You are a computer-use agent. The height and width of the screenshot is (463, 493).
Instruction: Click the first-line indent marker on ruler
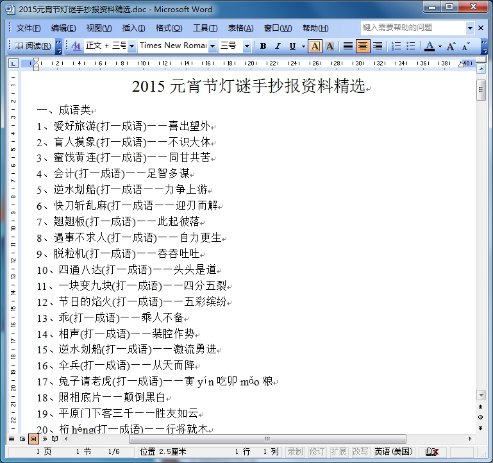click(36, 60)
